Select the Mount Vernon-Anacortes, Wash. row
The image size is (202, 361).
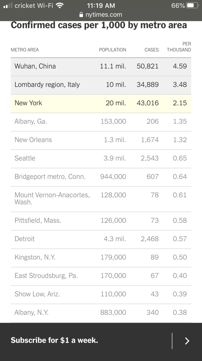click(x=101, y=199)
